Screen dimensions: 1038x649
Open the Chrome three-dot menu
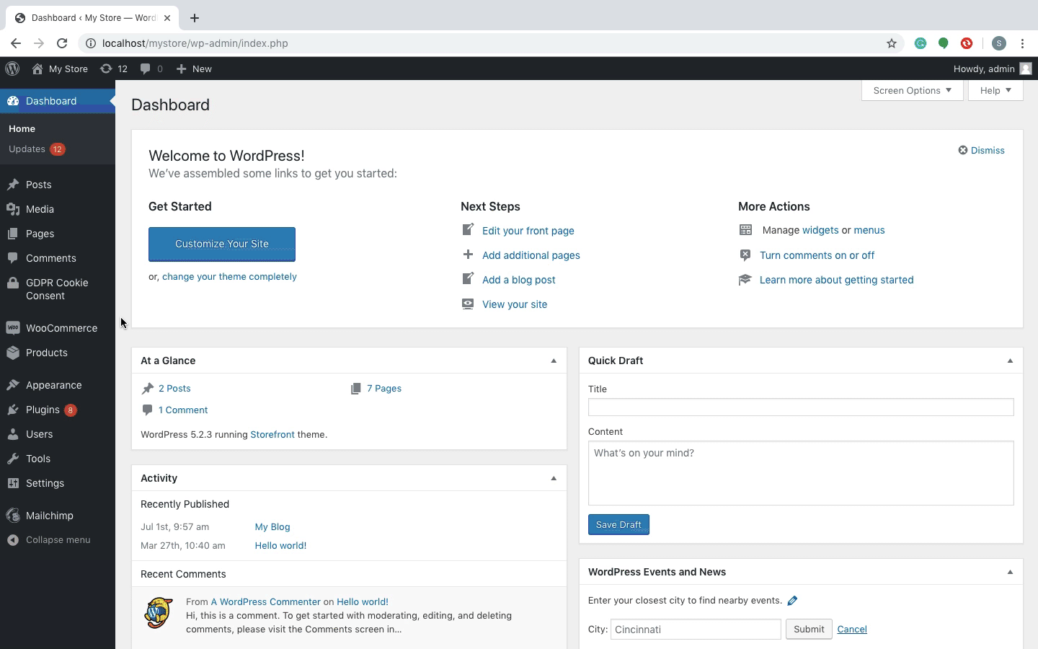tap(1022, 43)
